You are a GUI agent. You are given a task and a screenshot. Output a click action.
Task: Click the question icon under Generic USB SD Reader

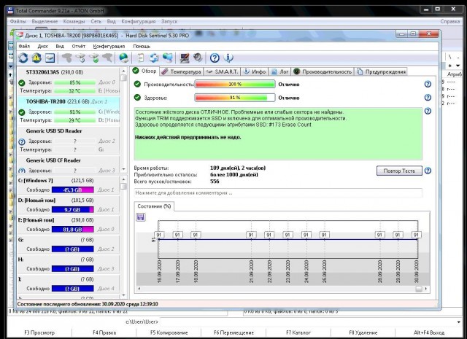click(x=22, y=141)
